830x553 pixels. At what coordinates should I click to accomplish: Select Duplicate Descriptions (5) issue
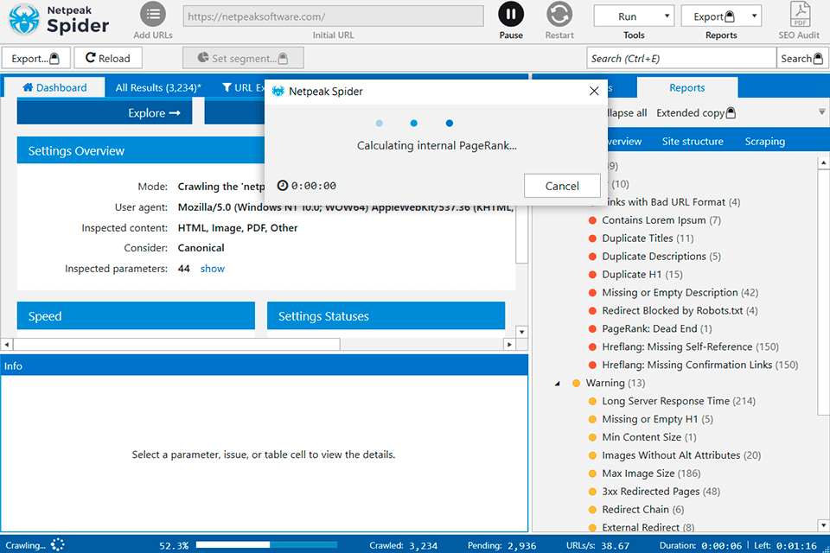[x=661, y=256]
